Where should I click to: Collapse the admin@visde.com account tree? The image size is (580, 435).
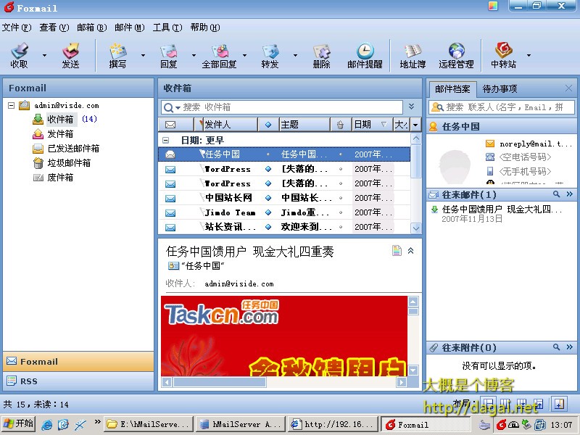[11, 105]
